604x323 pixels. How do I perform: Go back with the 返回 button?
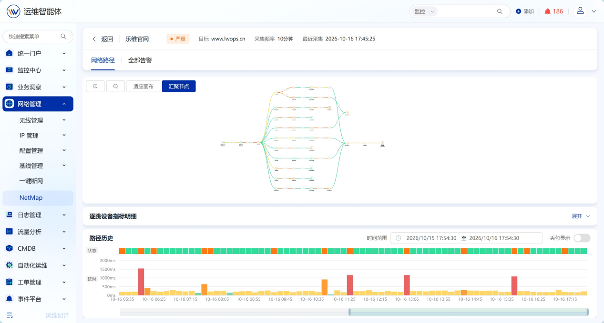click(x=102, y=39)
